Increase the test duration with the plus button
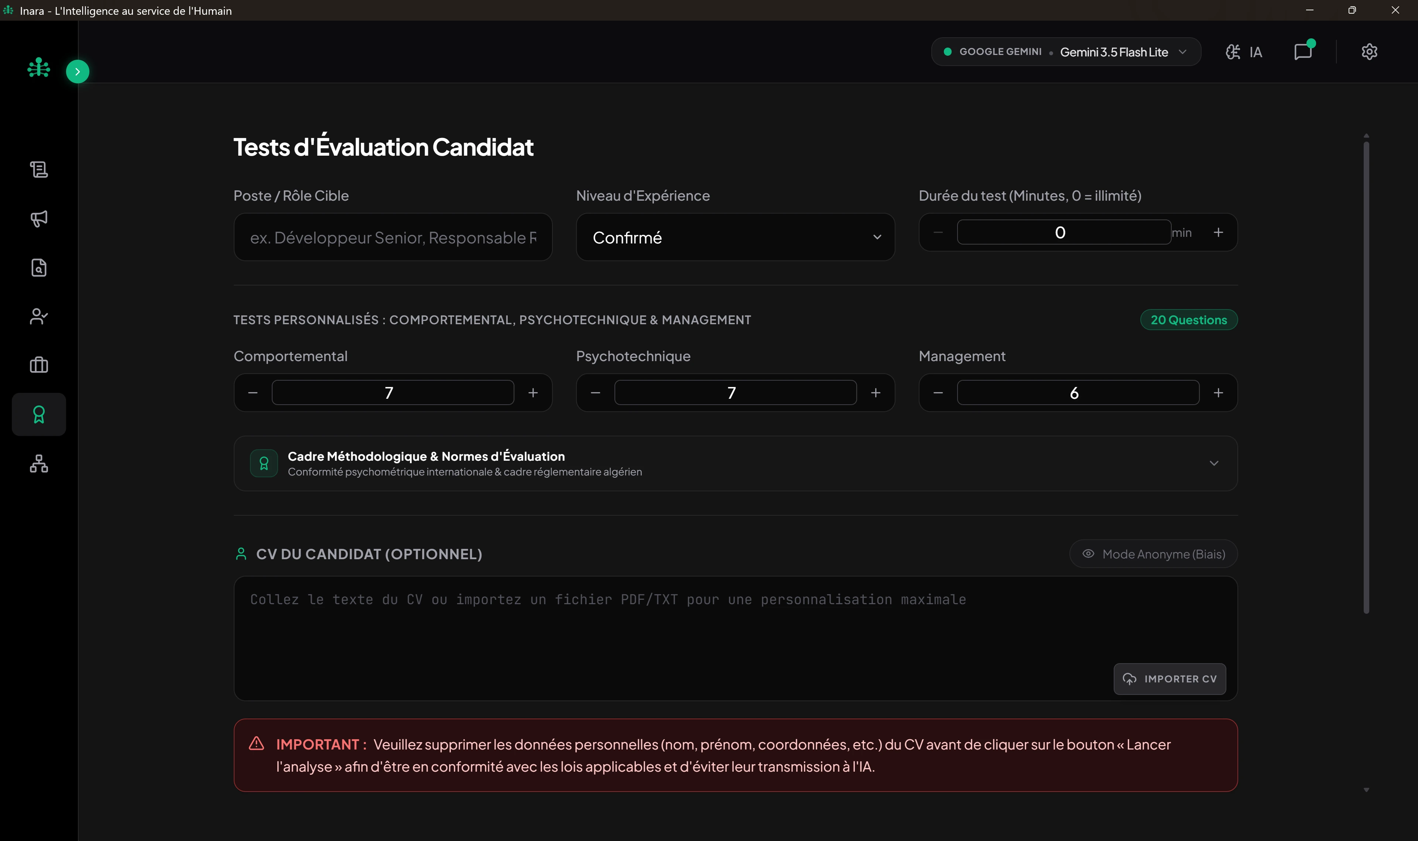 point(1218,232)
